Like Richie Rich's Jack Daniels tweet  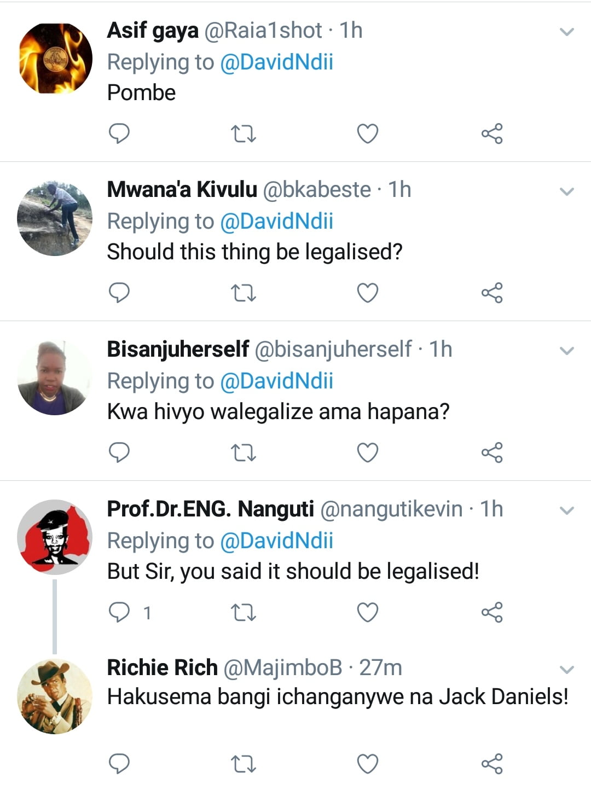pyautogui.click(x=367, y=764)
